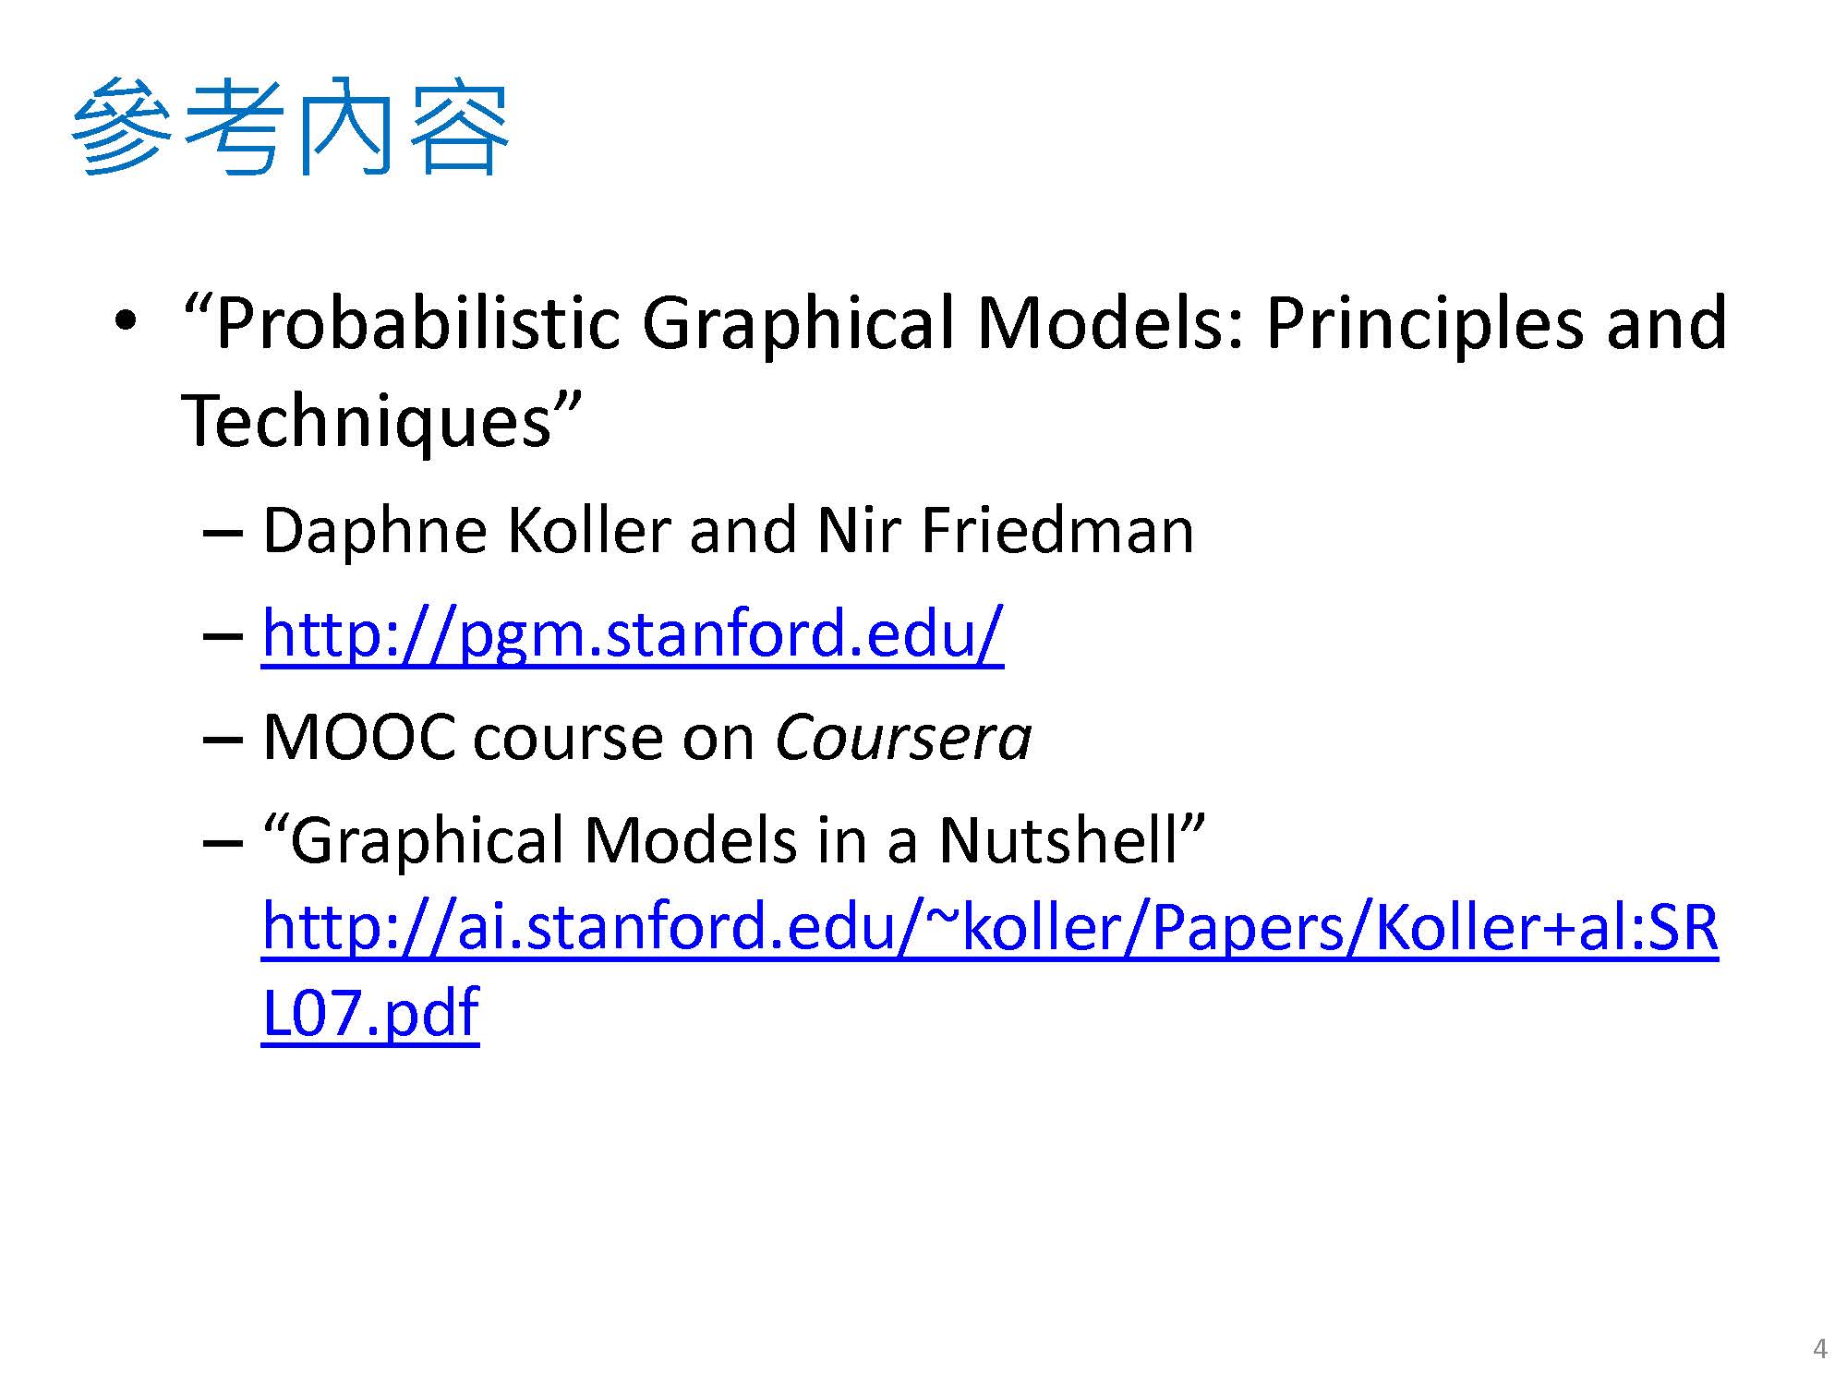
Task: Click the slide number 4
Action: [x=1819, y=1349]
